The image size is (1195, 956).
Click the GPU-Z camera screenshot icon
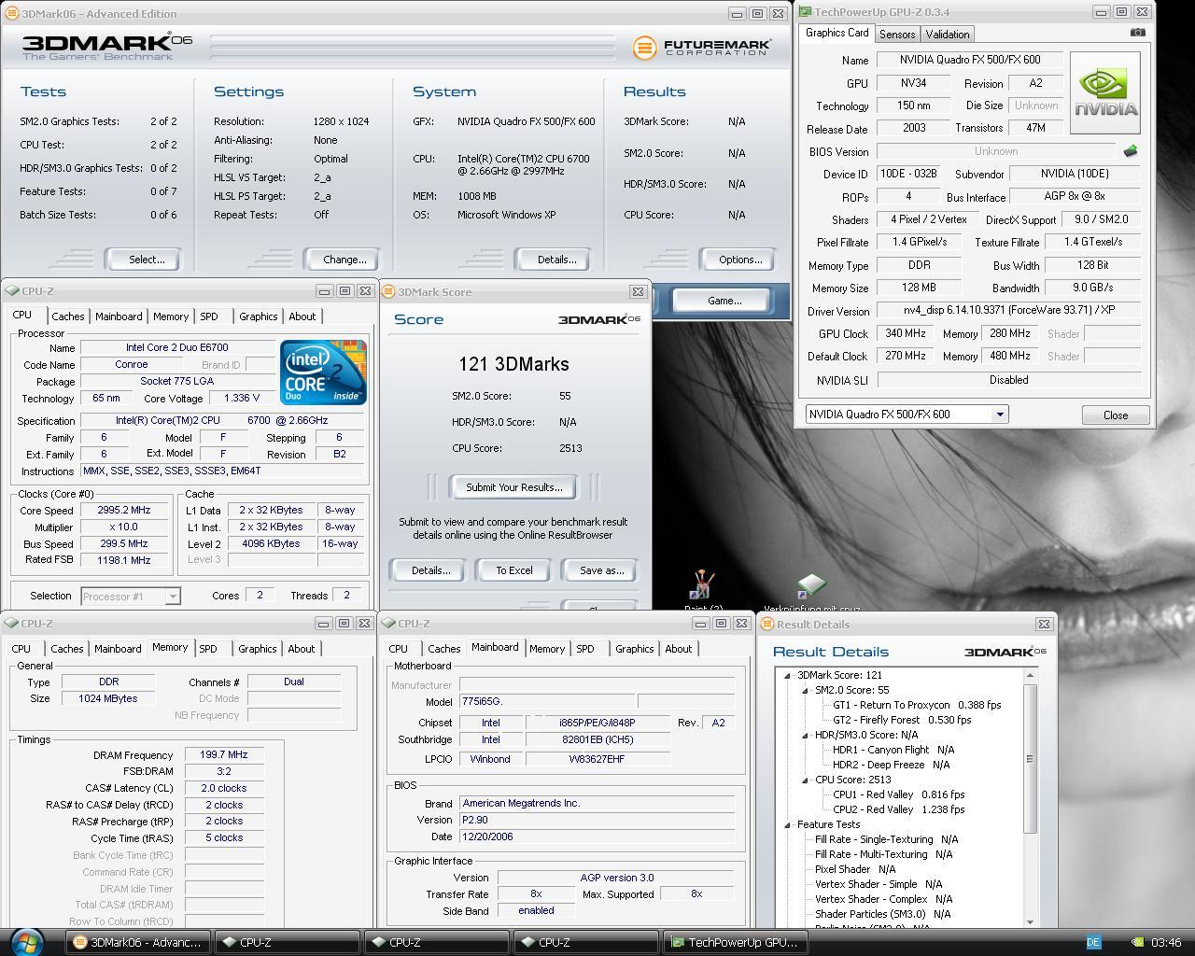coord(1137,33)
